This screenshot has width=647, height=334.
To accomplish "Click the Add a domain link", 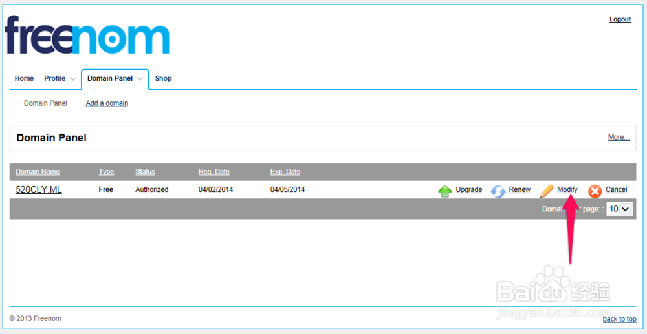I will [107, 103].
